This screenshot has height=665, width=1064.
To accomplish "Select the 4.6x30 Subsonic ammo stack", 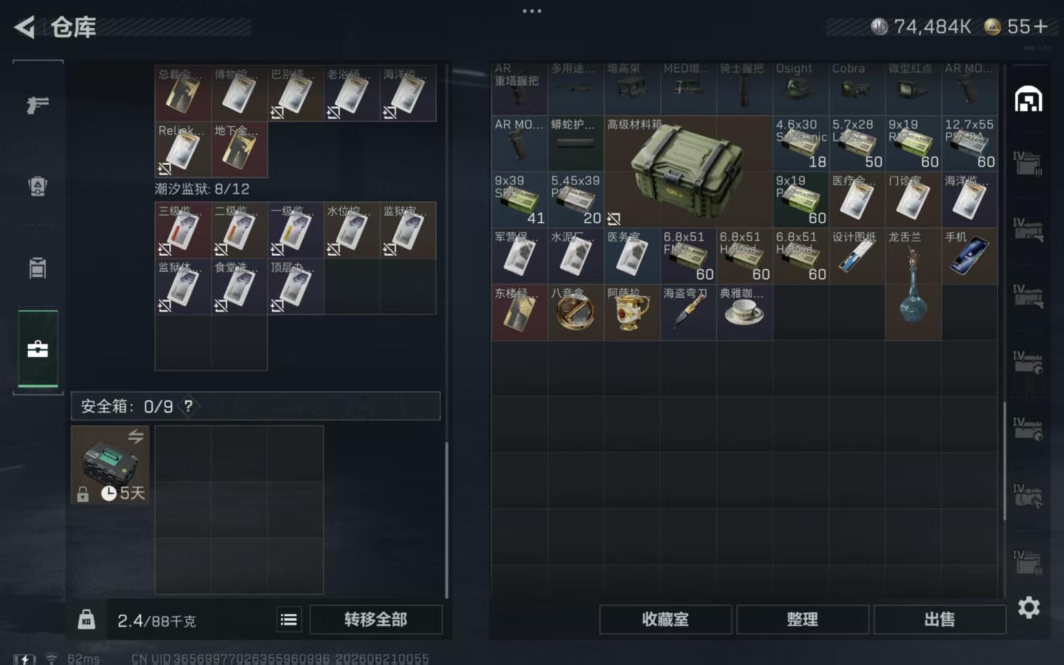I will [800, 143].
